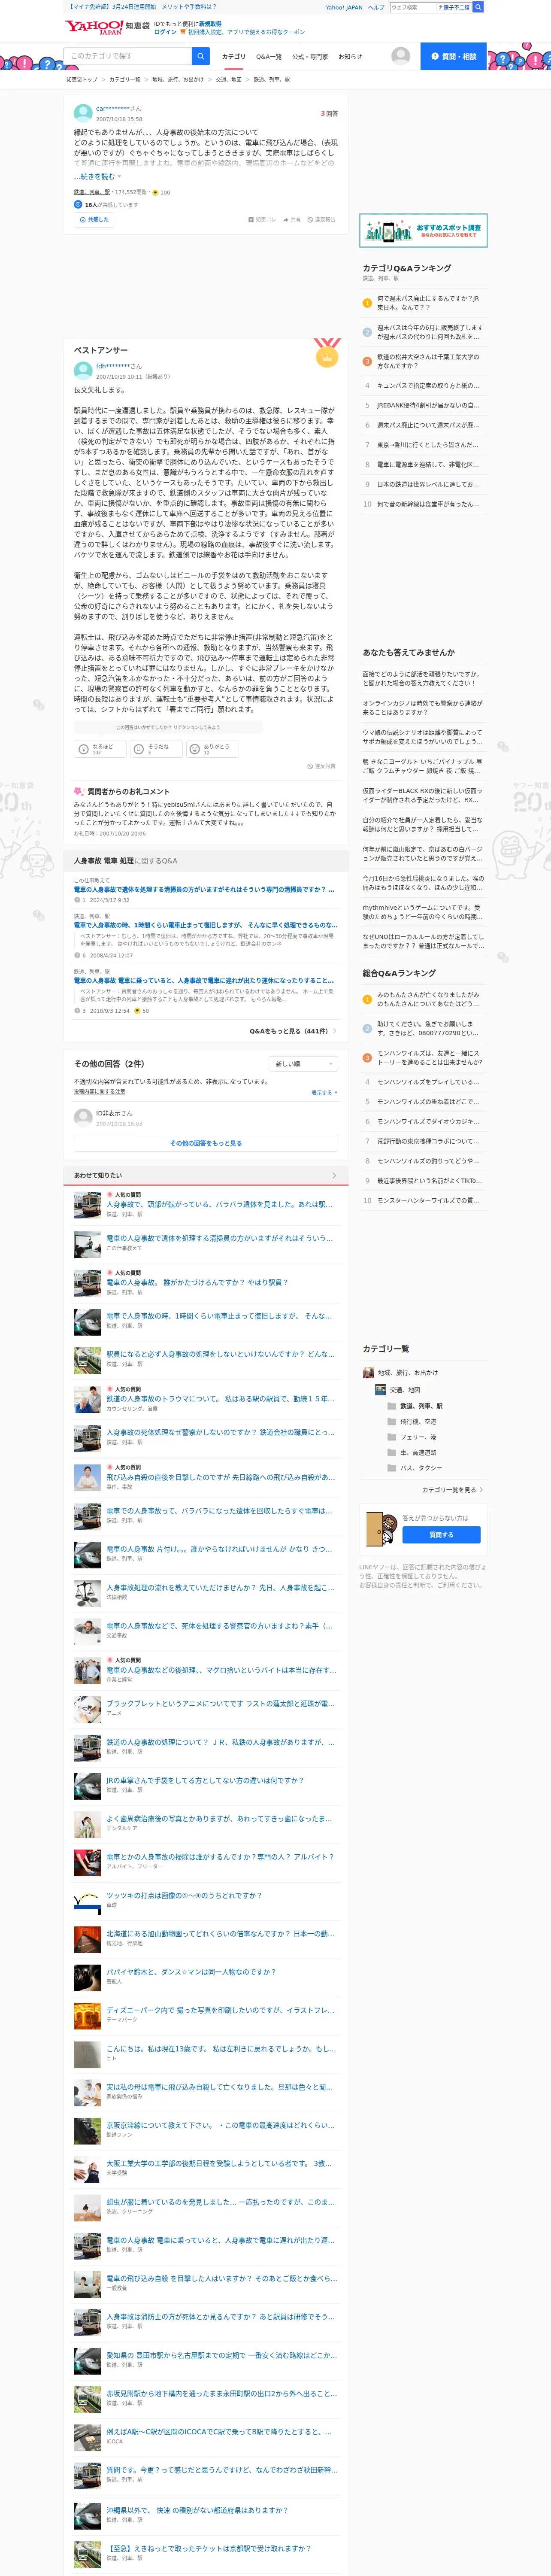Image resolution: width=551 pixels, height=2576 pixels.
Task: Open the 飛行機、空港 folder icon
Action: [x=392, y=1421]
